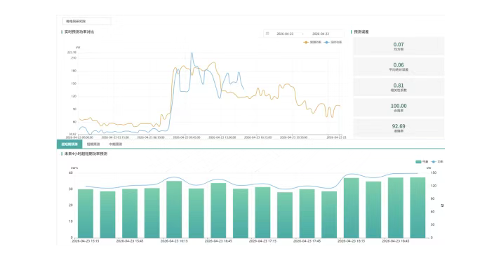Click the calendar icon in date range picker
Viewport: 494px width, 258px height.
pyautogui.click(x=267, y=34)
